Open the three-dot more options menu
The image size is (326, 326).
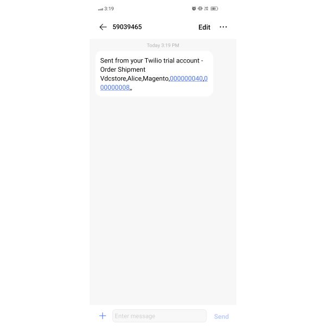coord(223,27)
